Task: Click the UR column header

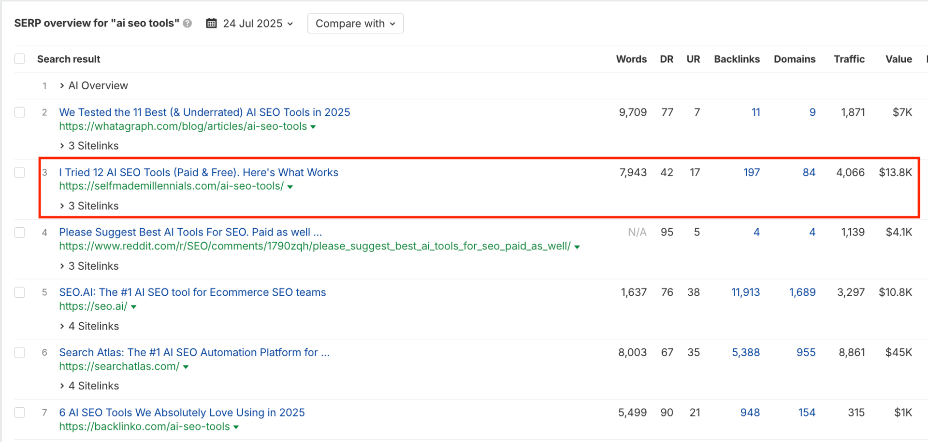Action: tap(693, 59)
